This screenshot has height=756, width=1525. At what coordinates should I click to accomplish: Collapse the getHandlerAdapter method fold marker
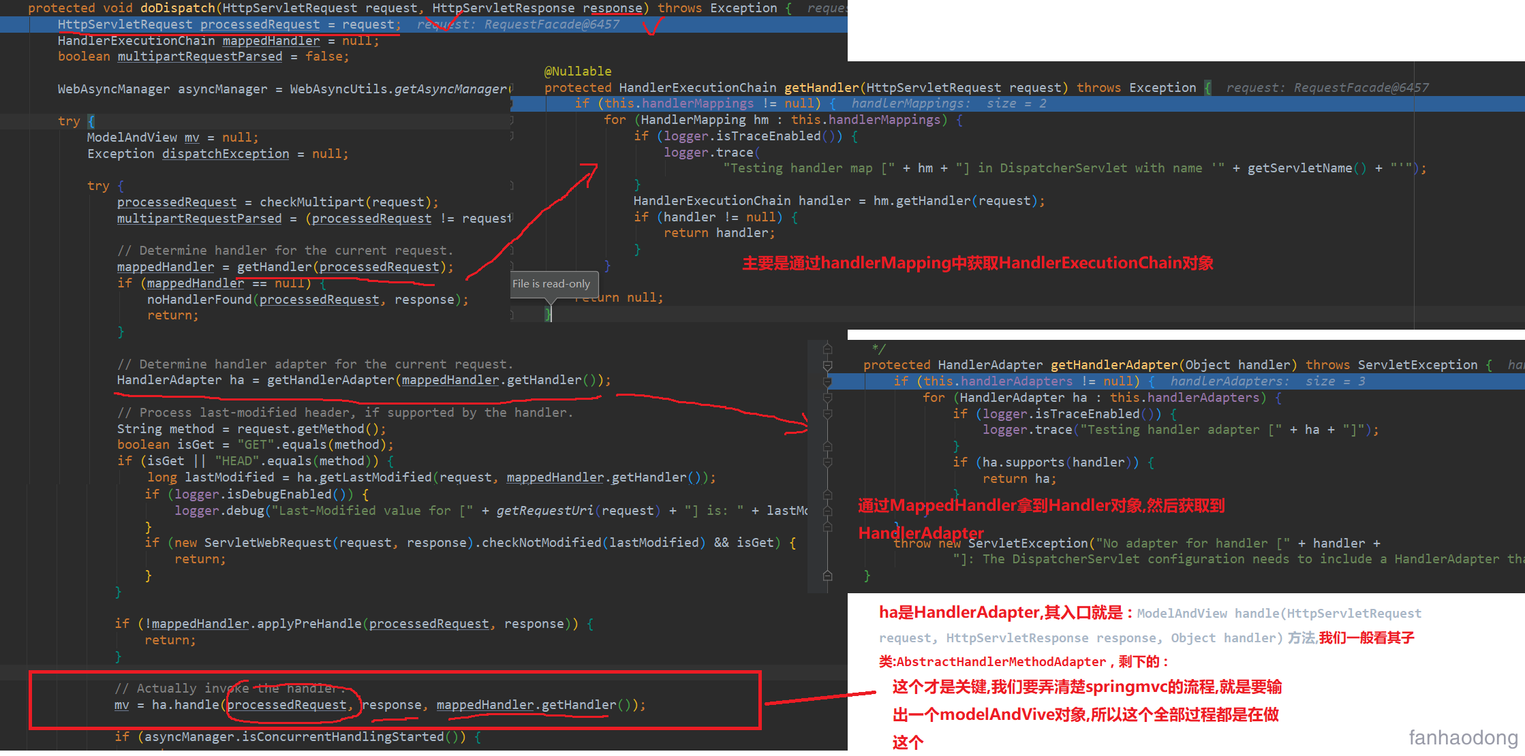827,365
